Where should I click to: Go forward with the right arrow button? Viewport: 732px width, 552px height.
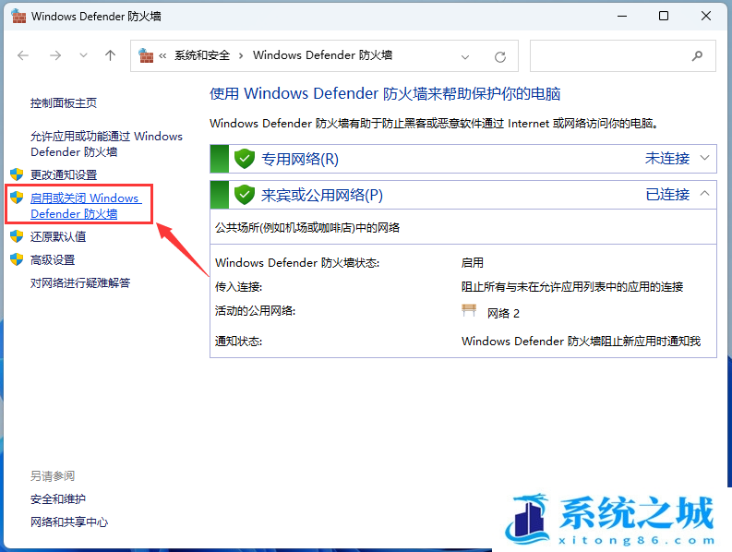click(55, 55)
